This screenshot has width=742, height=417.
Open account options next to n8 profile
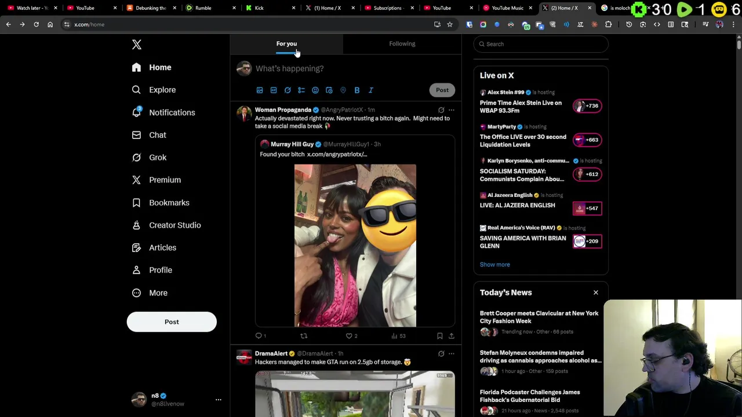pos(219,400)
